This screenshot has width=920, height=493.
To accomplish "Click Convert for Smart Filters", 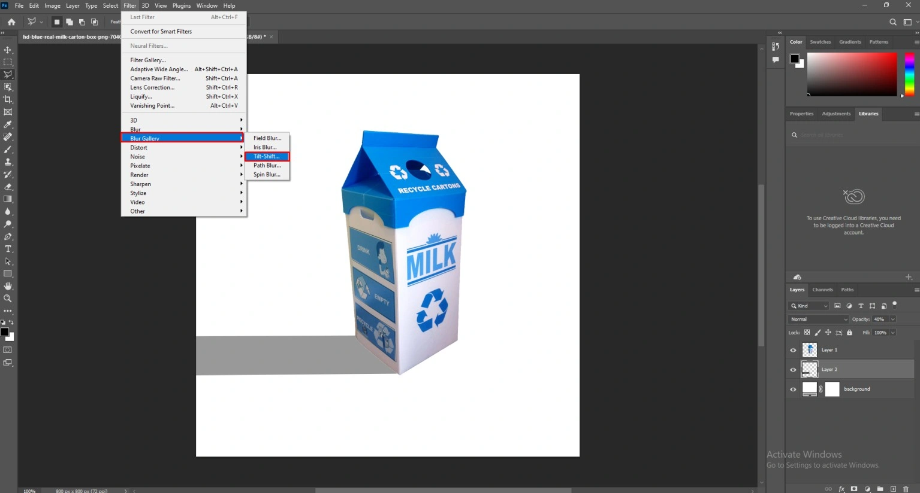I will point(183,31).
